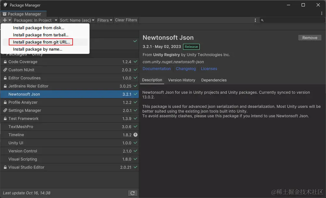This screenshot has height=198, width=326.
Task: Select Test Framework package row
Action: tap(69, 118)
